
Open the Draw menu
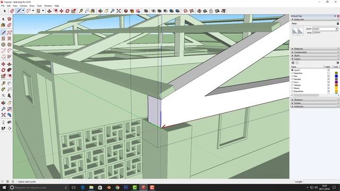click(x=32, y=6)
